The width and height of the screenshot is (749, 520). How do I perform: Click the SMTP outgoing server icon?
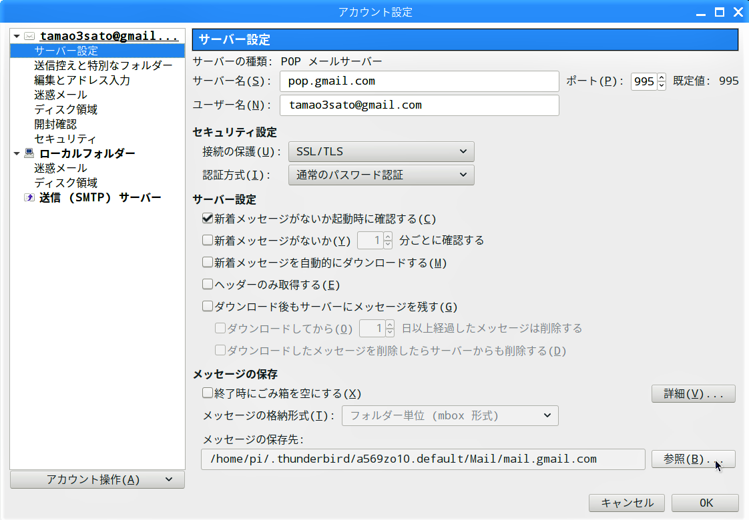[29, 197]
